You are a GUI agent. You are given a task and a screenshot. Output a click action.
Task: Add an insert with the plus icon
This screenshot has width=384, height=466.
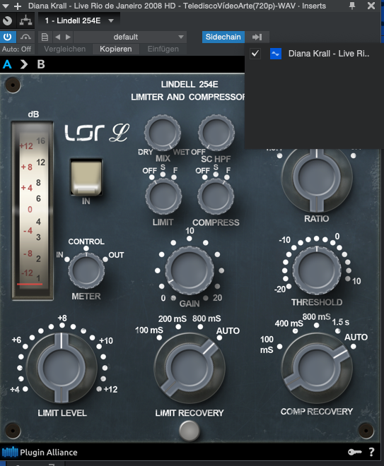[18, 6]
